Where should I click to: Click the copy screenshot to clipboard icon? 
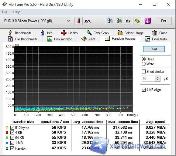tap(119, 21)
